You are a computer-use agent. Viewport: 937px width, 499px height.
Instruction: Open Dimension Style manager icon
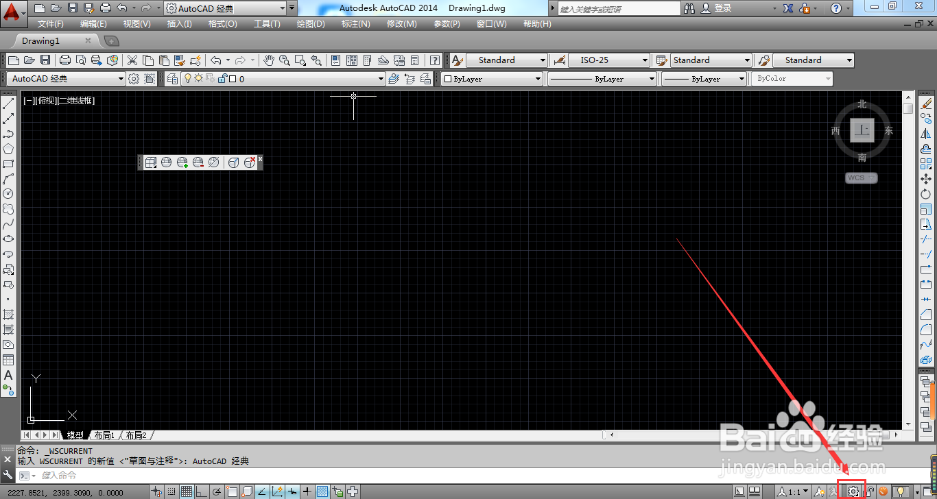[x=559, y=60]
